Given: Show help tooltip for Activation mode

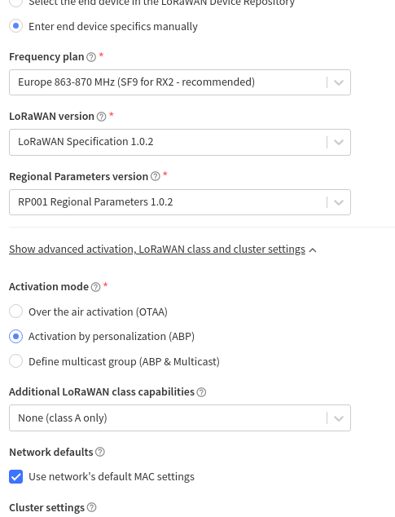Looking at the screenshot, I should click(x=95, y=287).
